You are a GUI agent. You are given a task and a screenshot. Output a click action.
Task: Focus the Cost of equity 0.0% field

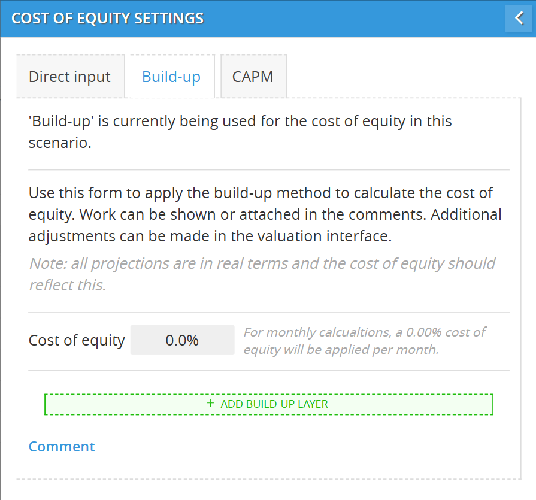pyautogui.click(x=182, y=340)
